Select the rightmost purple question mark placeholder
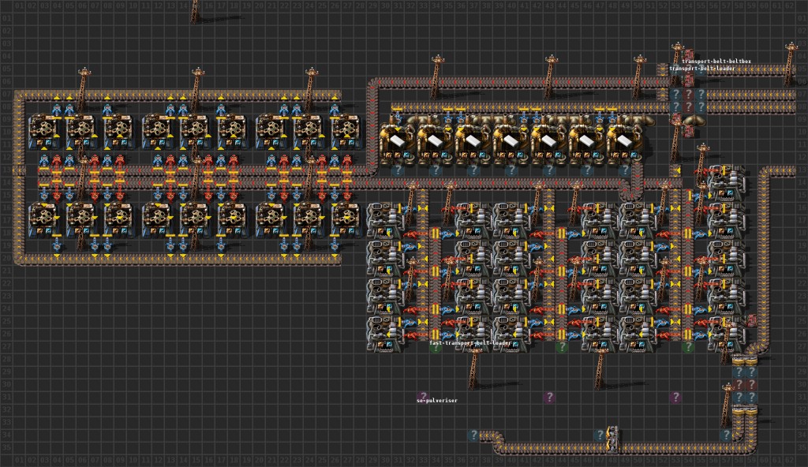The height and width of the screenshot is (467, 808). [x=675, y=397]
